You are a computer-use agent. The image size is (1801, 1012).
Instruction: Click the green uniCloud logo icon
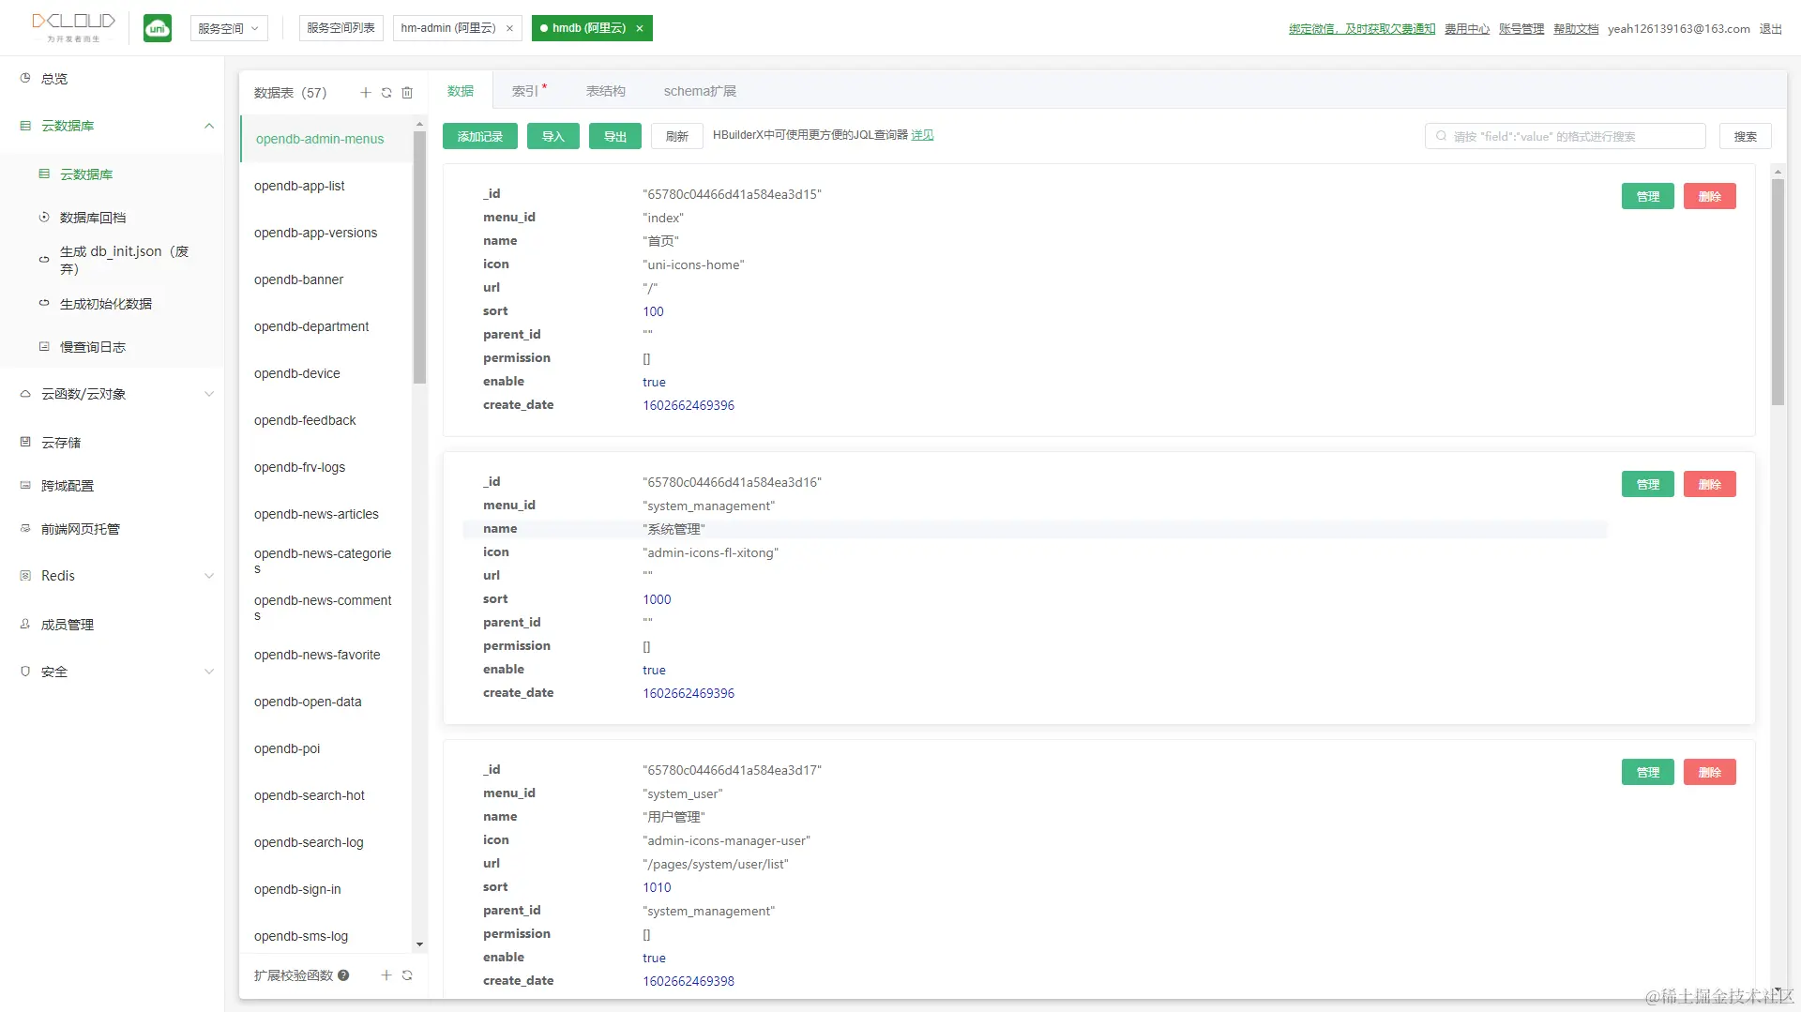[x=158, y=28]
